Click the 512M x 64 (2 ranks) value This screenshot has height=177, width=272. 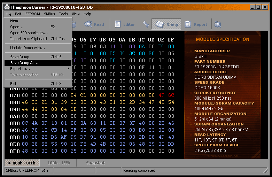pyautogui.click(x=213, y=119)
